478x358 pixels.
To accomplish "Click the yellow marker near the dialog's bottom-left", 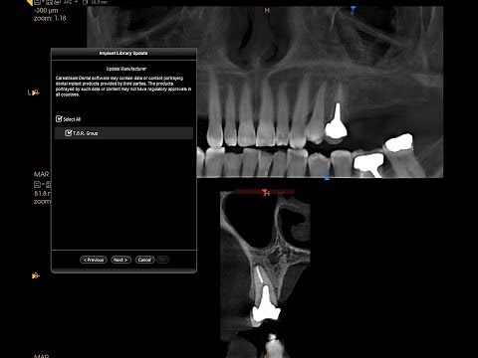I will [x=35, y=275].
